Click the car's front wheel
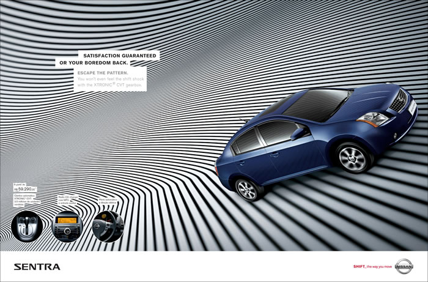This screenshot has width=428, height=282. pos(352,157)
